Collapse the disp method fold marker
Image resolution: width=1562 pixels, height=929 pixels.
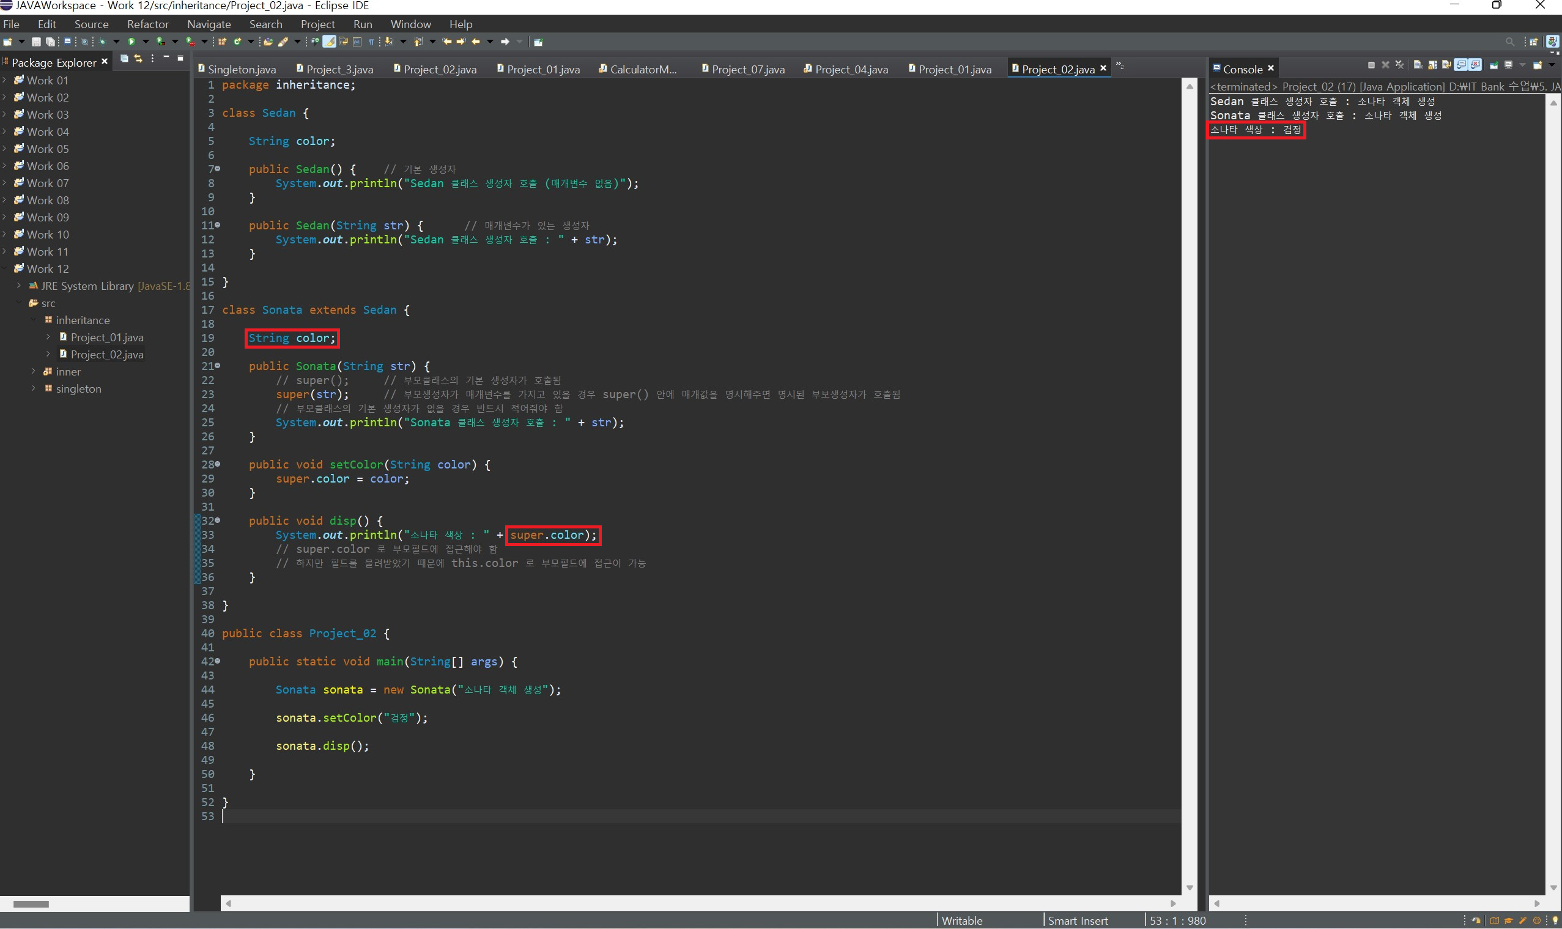(x=217, y=520)
